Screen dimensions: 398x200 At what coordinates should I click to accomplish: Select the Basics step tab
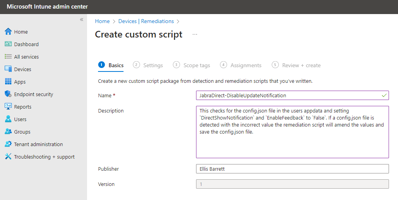[x=111, y=65]
